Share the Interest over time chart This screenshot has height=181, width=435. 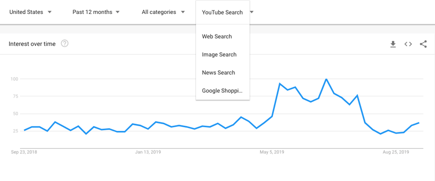click(423, 44)
